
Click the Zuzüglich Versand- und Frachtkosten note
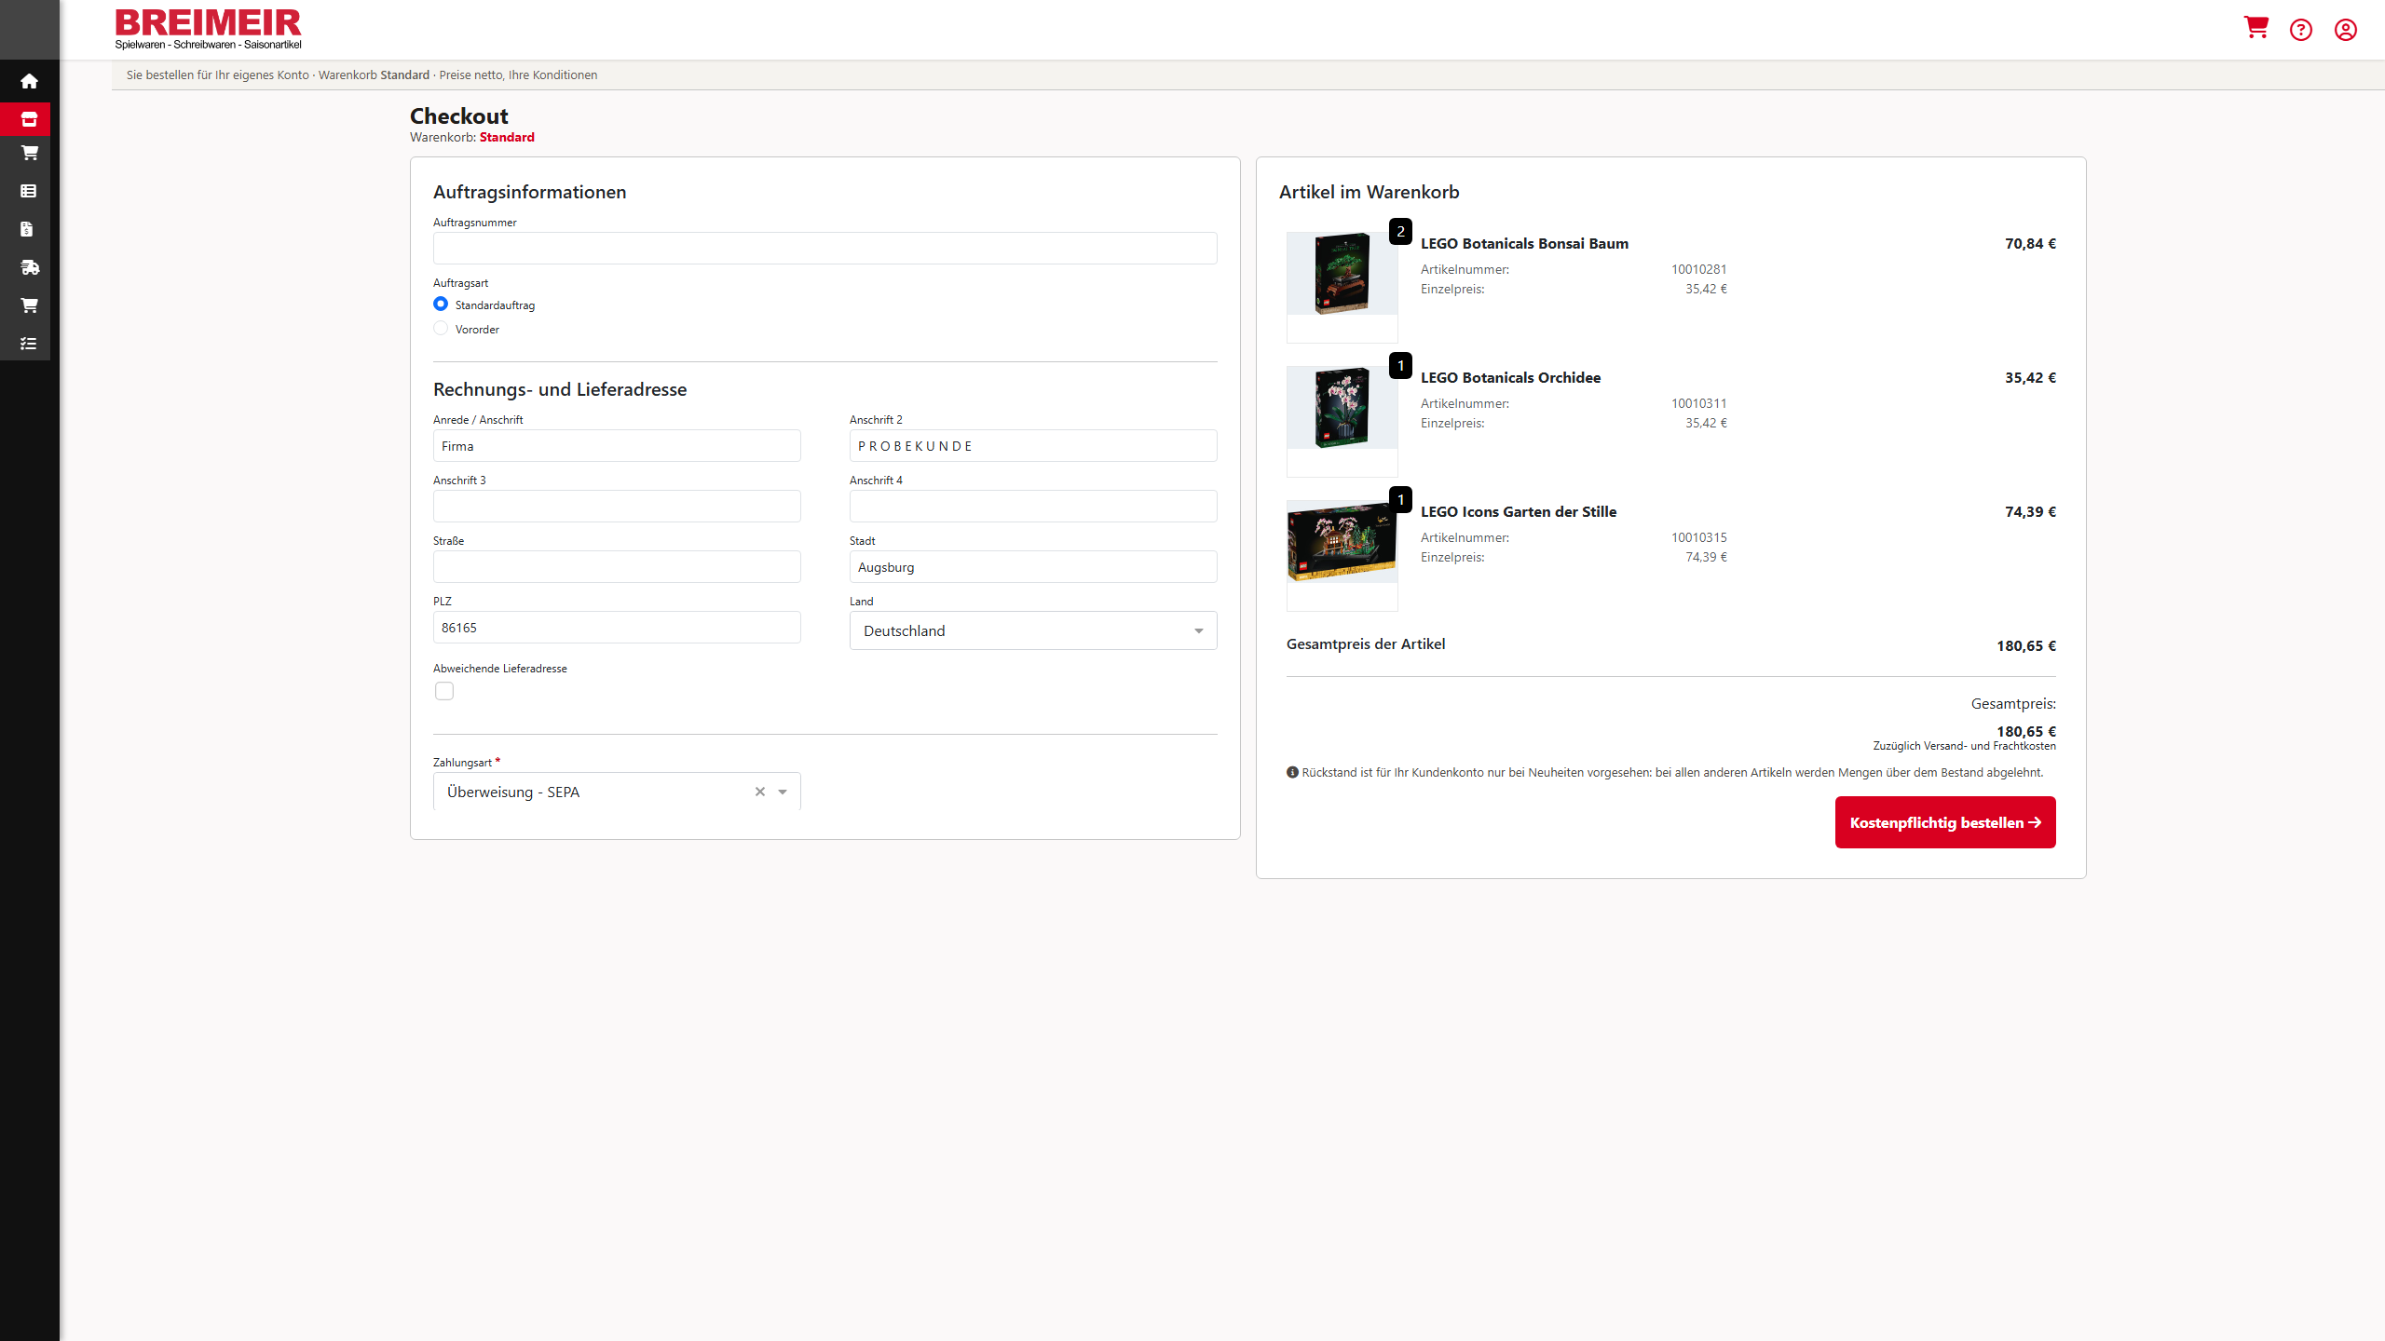pyautogui.click(x=1964, y=746)
